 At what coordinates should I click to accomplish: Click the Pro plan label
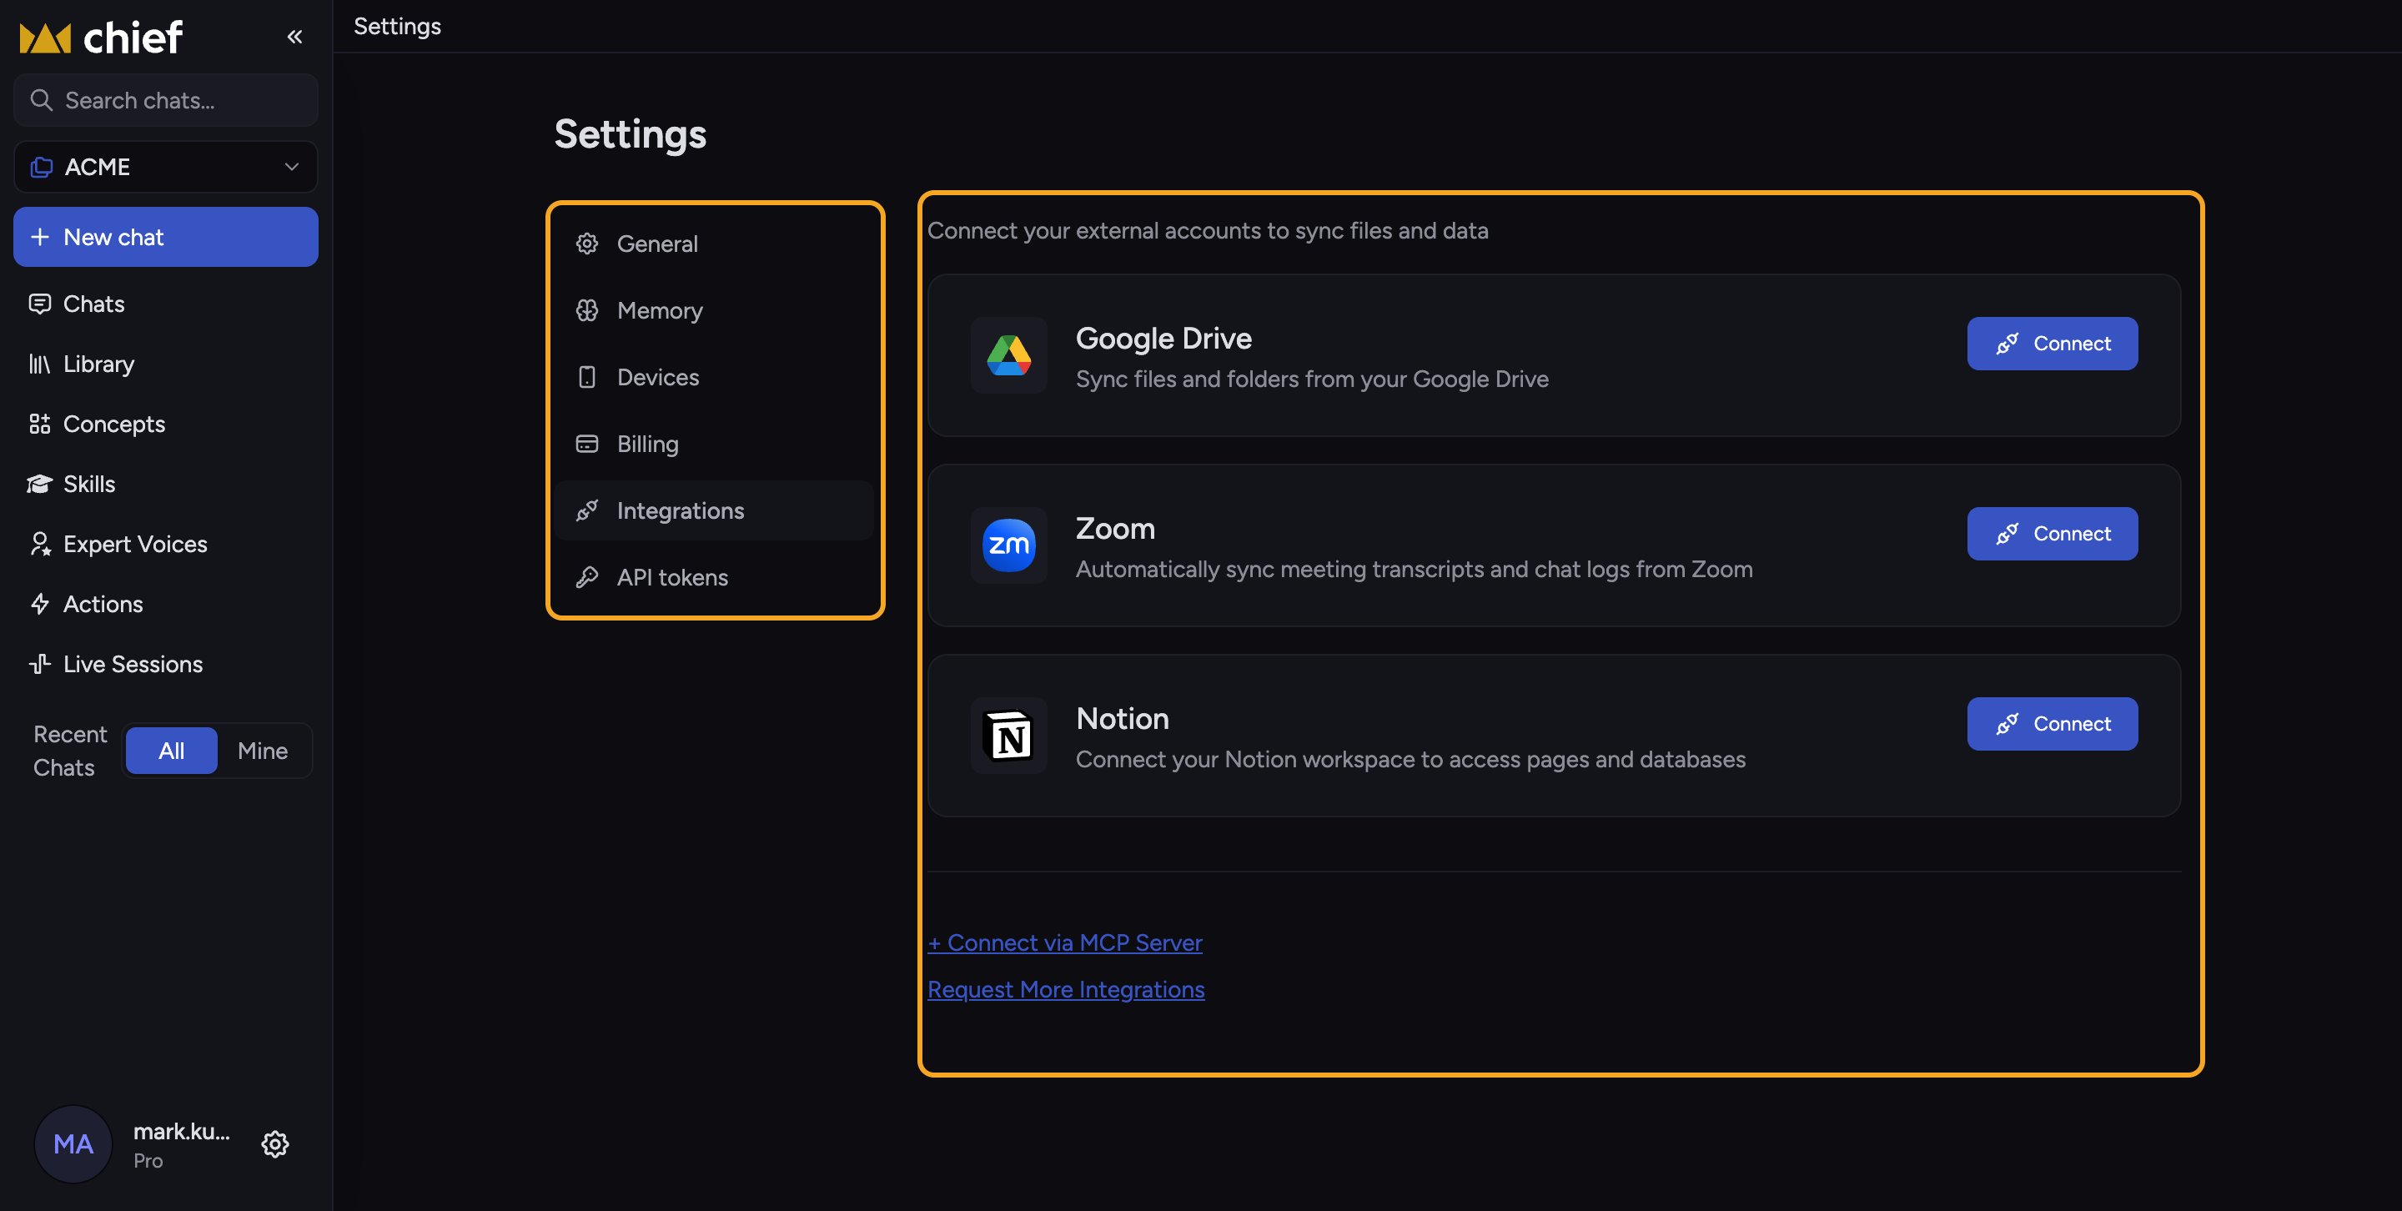[148, 1161]
